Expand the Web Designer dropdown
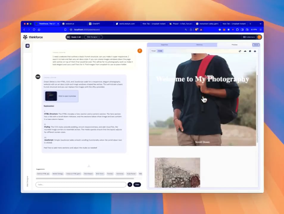This screenshot has width=284, height=214. pyautogui.click(x=93, y=37)
